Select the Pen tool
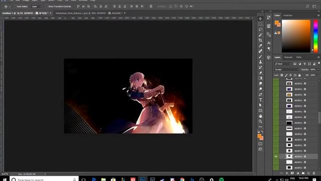Viewport: 321px width, 181px height. pos(260,95)
